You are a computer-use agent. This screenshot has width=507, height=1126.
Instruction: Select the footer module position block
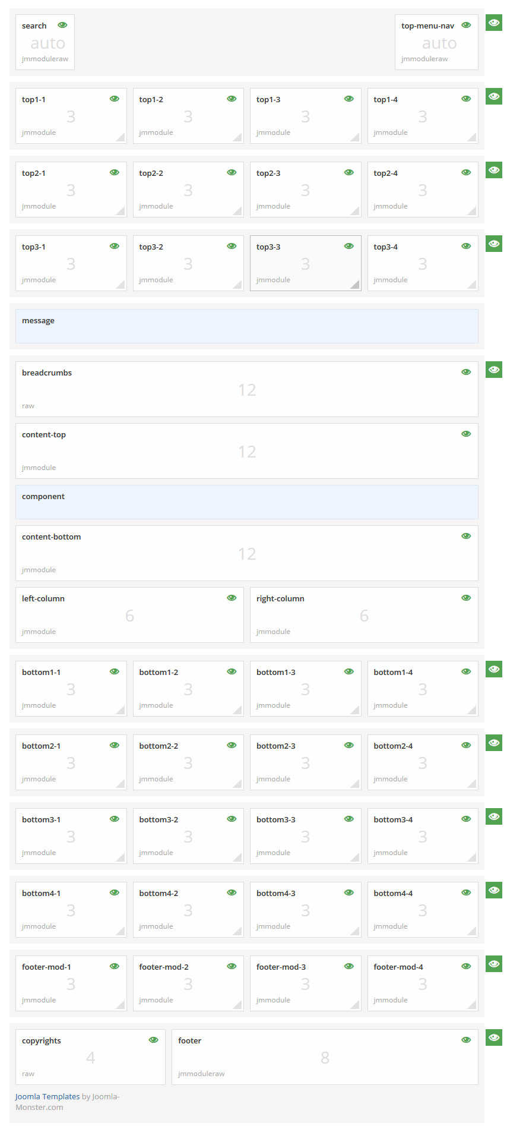(x=324, y=1057)
